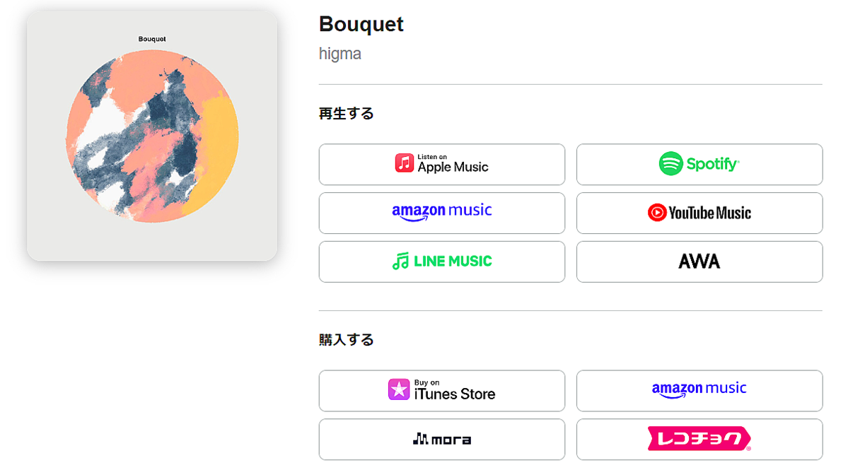Purchase the song on Recochoku
Screen dimensions: 848x470
[699, 438]
